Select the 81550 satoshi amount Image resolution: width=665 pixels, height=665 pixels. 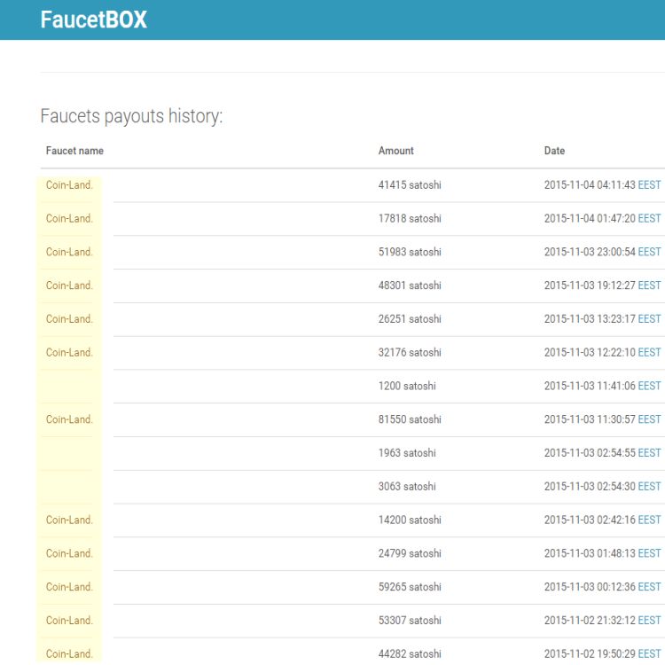410,419
